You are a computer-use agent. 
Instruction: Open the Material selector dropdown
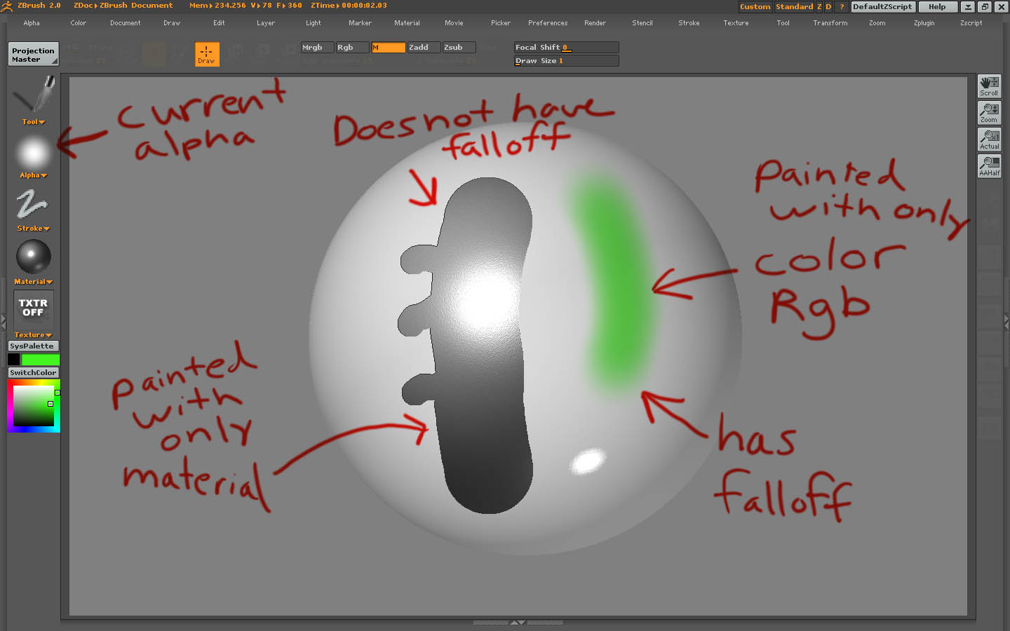pyautogui.click(x=32, y=281)
